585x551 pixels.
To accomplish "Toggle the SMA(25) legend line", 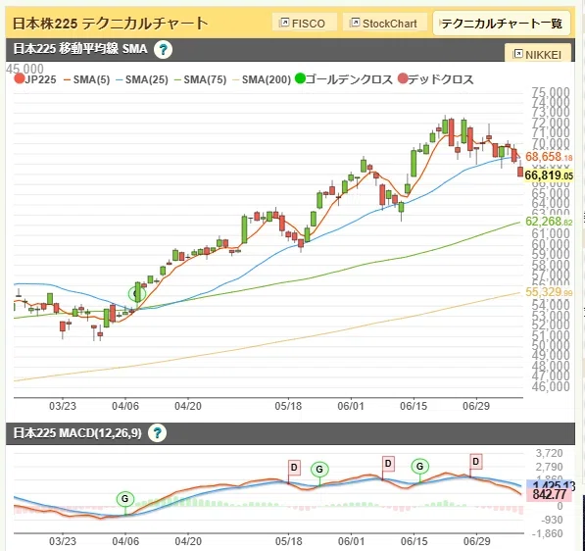I will [142, 79].
